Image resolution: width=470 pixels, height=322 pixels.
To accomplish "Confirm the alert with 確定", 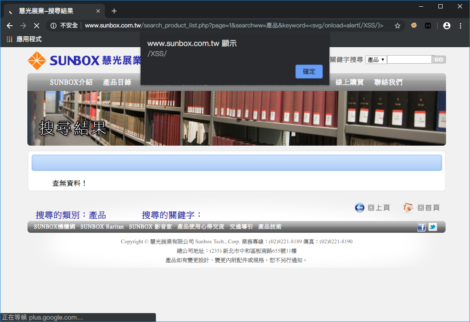I will click(309, 72).
